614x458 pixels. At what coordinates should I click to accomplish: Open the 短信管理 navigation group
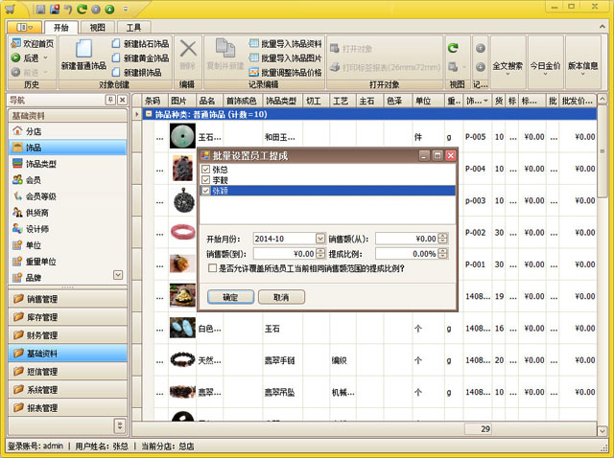tap(68, 372)
